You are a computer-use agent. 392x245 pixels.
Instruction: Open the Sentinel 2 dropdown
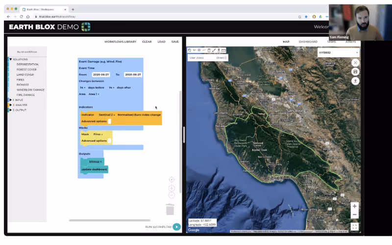tap(107, 115)
